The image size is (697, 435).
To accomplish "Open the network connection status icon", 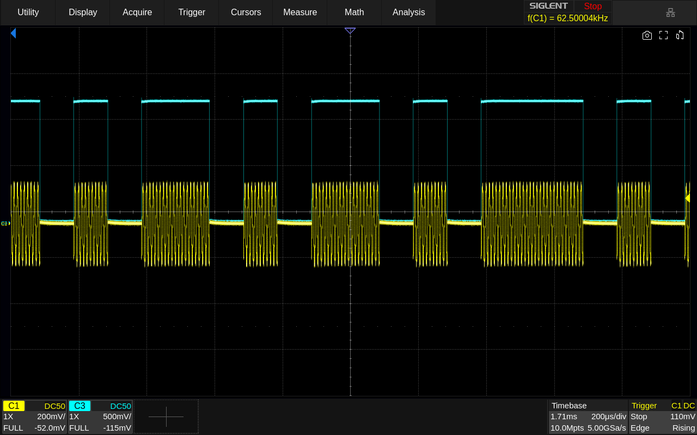I will pos(670,12).
